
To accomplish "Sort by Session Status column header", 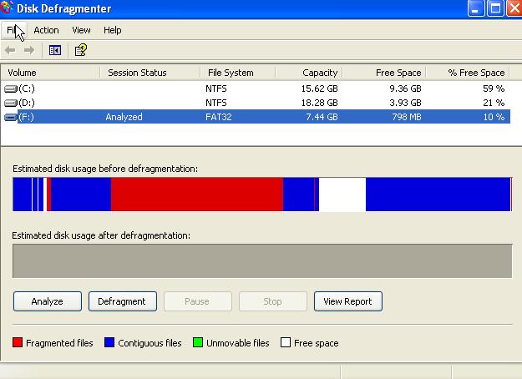I will (150, 73).
